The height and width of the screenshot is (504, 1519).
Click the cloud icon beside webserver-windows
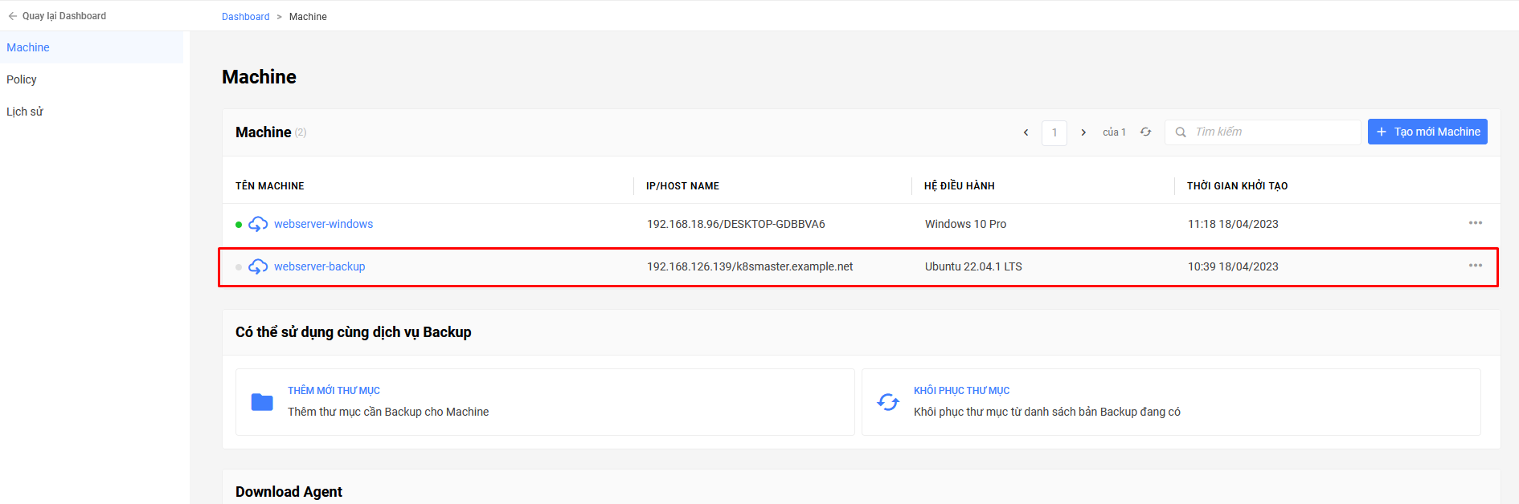tap(258, 224)
